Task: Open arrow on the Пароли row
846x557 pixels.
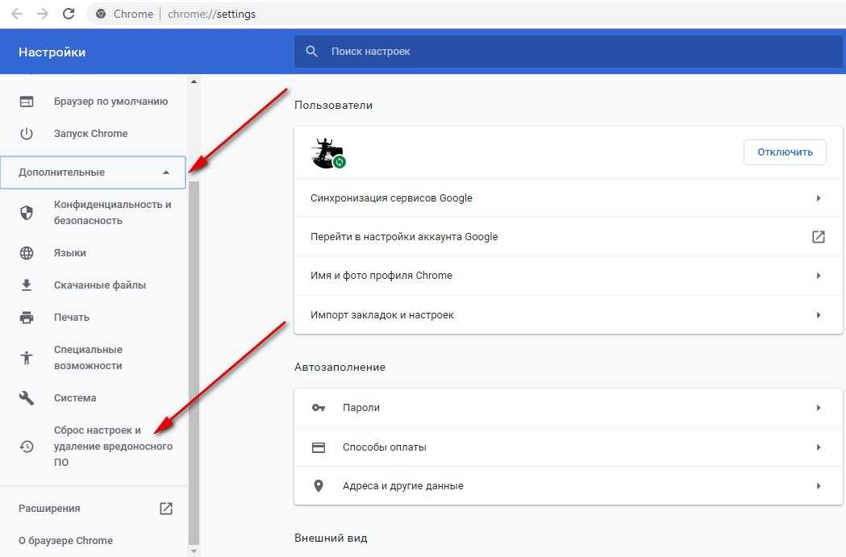Action: tap(819, 408)
